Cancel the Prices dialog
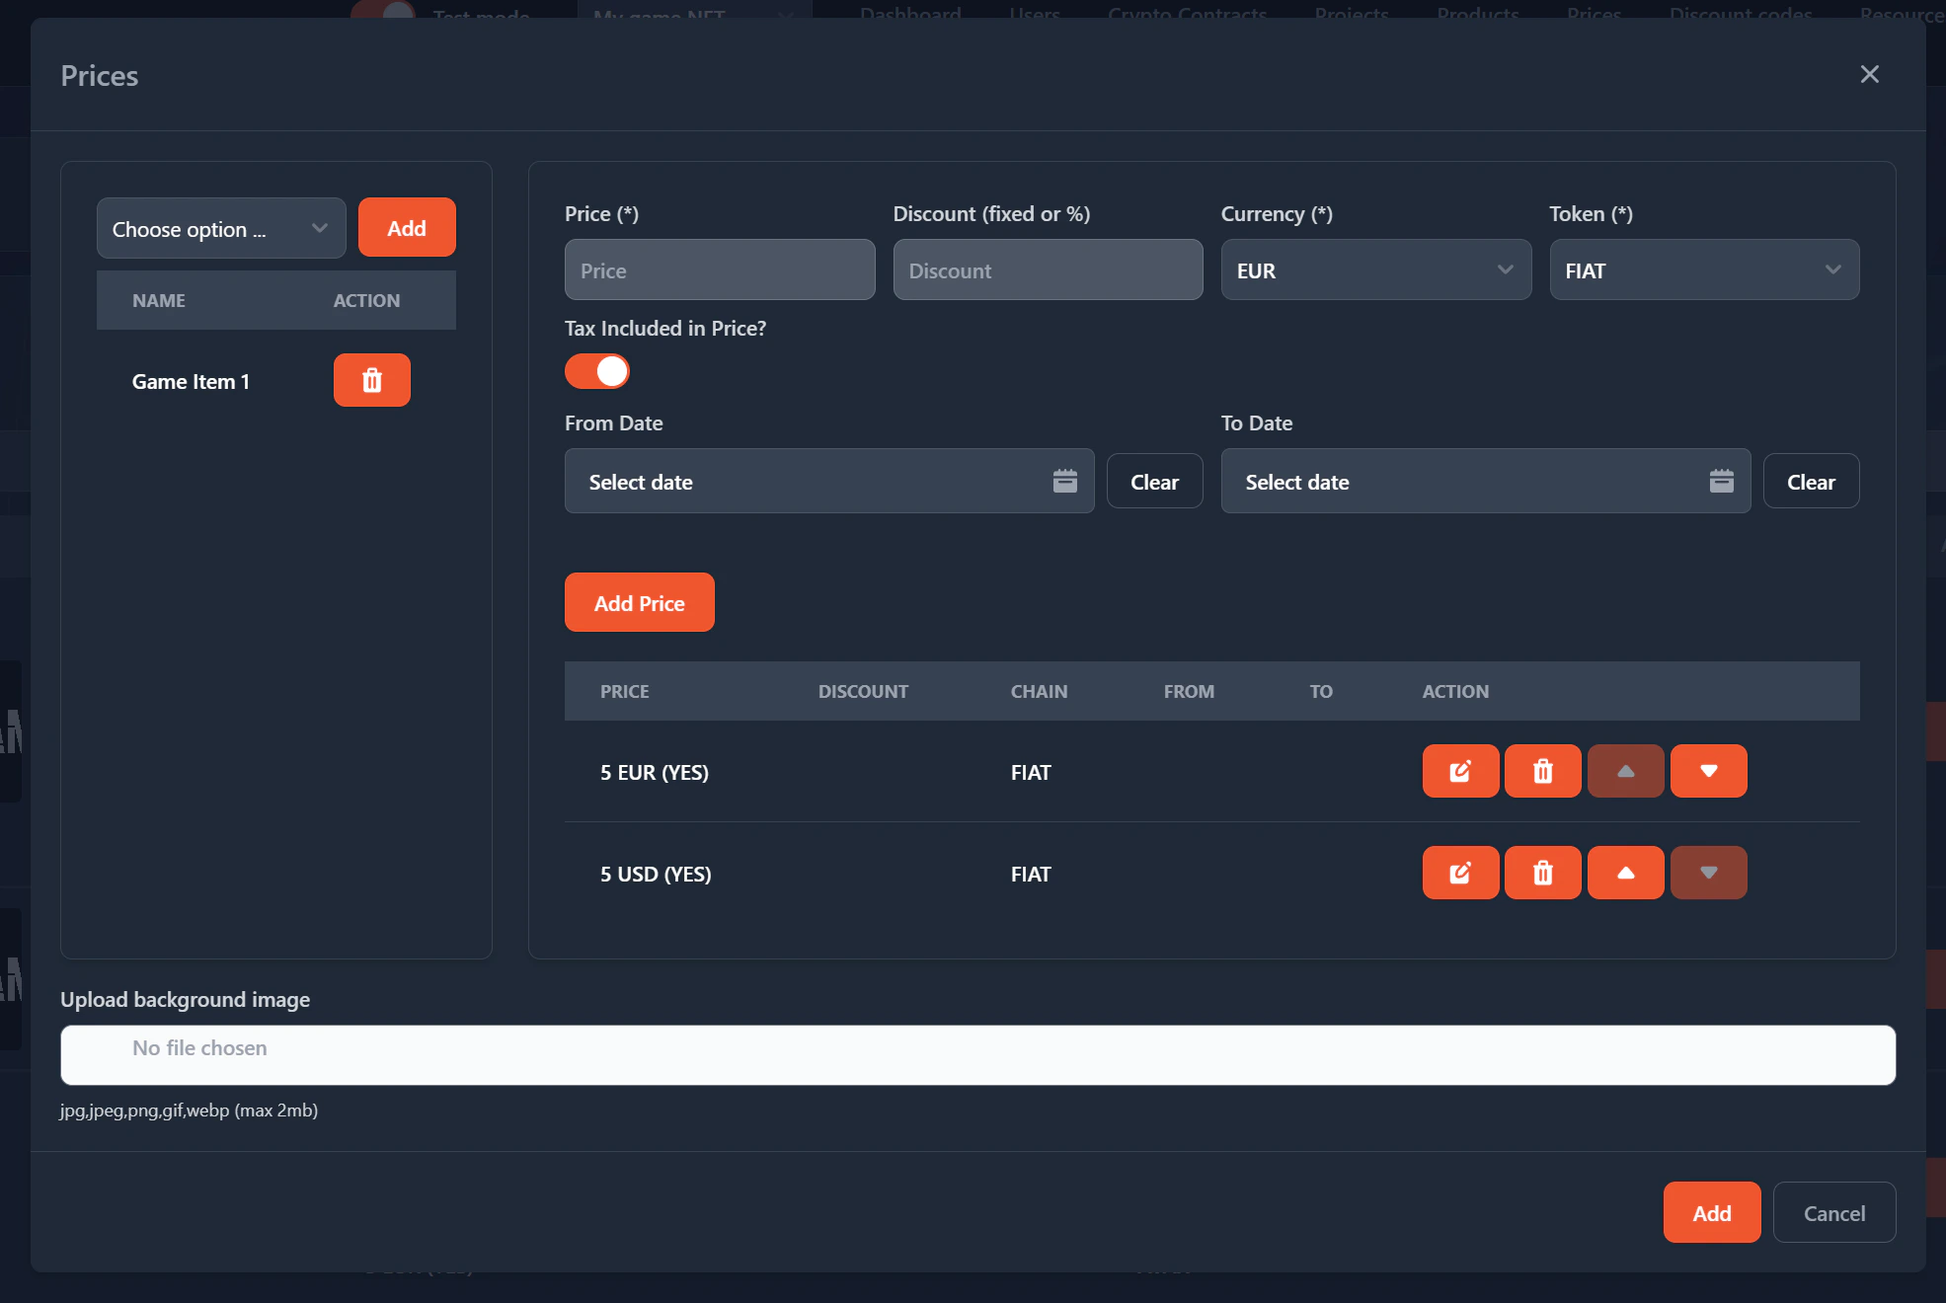The height and width of the screenshot is (1303, 1946). [1833, 1212]
